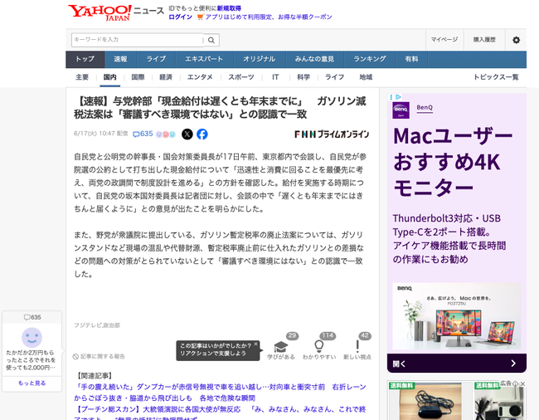
Task: Open the half-price coupon promo link
Action: [x=269, y=17]
